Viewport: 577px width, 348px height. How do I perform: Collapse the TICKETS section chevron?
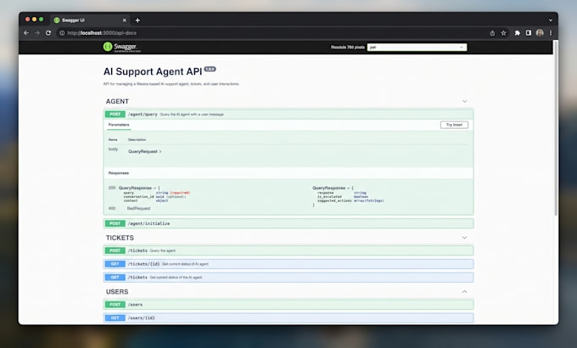click(x=465, y=238)
